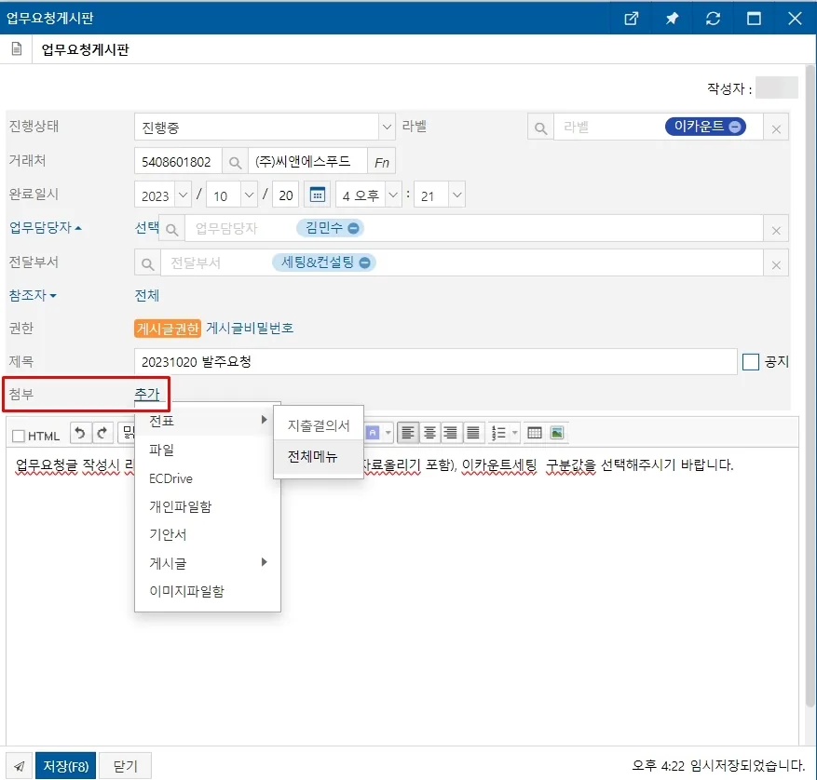The width and height of the screenshot is (817, 780).
Task: Click the 저장(F8) save button
Action: pos(65,765)
